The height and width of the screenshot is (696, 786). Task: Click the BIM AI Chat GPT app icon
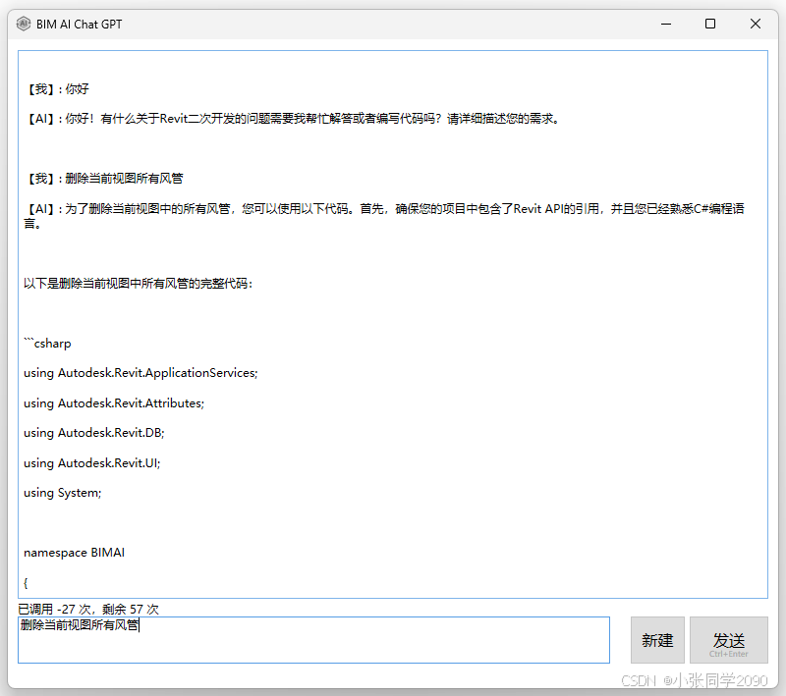point(23,24)
